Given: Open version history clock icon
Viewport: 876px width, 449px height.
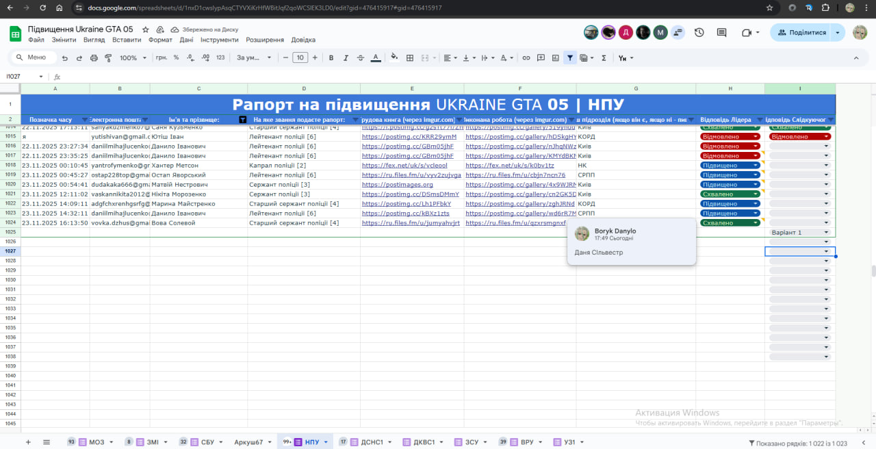Looking at the screenshot, I should 699,32.
